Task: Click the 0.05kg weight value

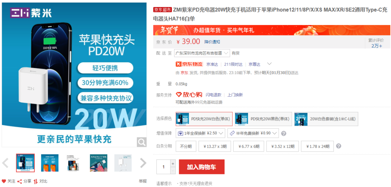Action: (x=181, y=84)
